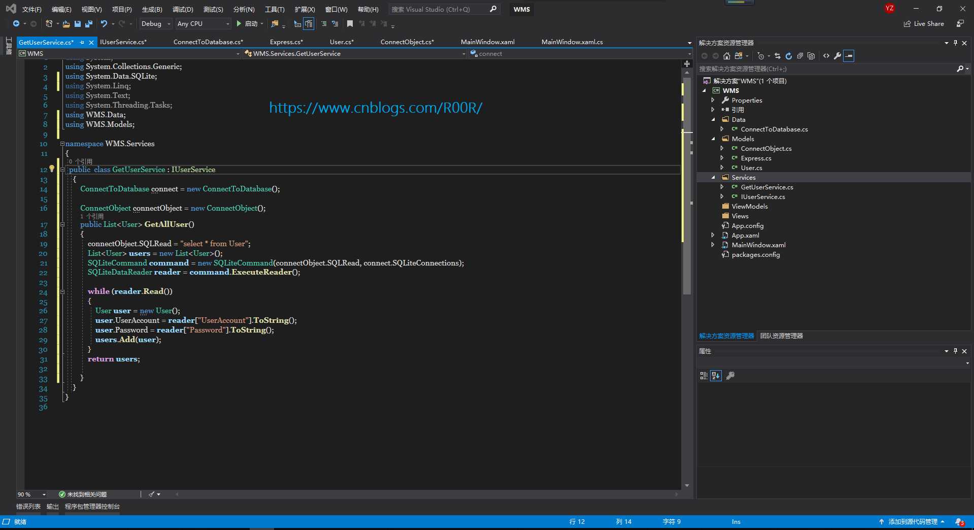
Task: Click the Live Share button
Action: (x=924, y=24)
